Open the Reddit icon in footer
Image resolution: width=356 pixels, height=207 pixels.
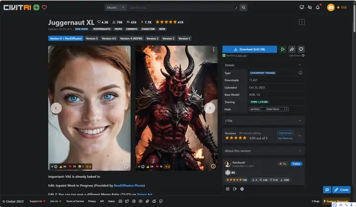tap(154, 202)
